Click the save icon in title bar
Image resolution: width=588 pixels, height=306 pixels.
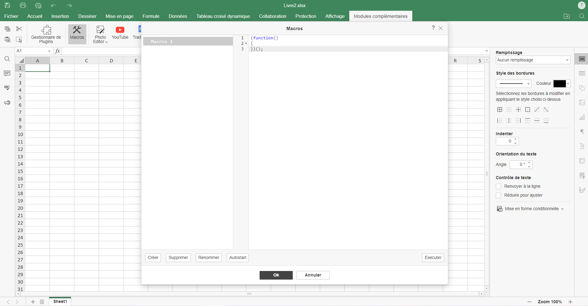pyautogui.click(x=7, y=5)
